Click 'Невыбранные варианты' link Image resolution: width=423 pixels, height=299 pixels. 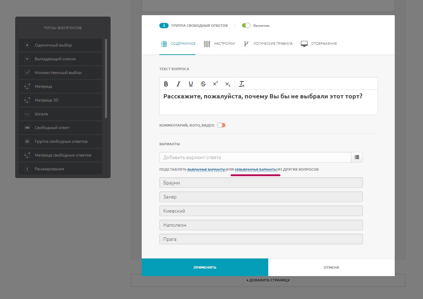point(256,170)
